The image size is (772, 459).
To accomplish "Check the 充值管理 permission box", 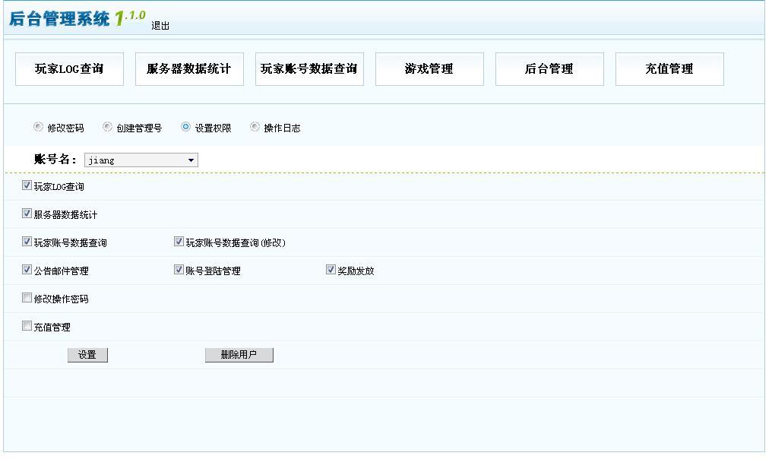I will [x=25, y=327].
